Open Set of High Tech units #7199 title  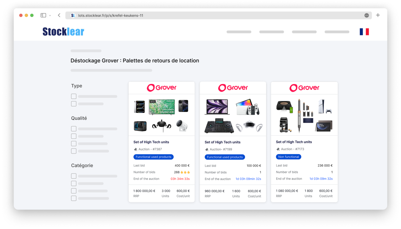(222, 142)
